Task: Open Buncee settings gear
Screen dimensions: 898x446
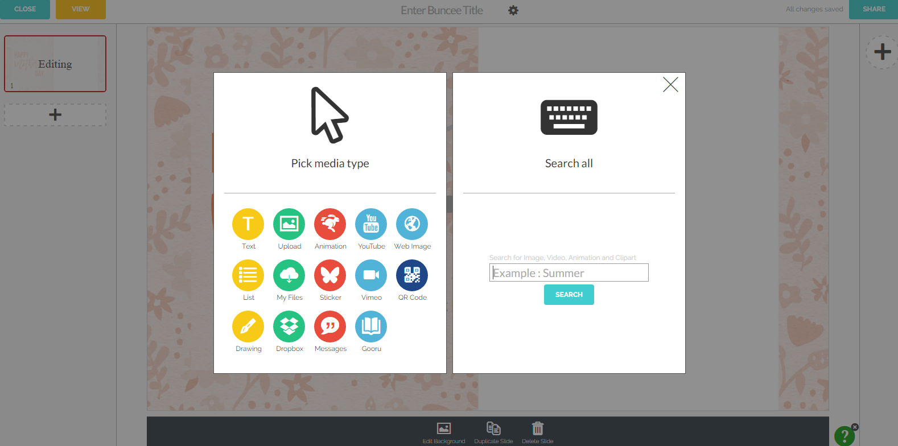Action: pyautogui.click(x=513, y=10)
